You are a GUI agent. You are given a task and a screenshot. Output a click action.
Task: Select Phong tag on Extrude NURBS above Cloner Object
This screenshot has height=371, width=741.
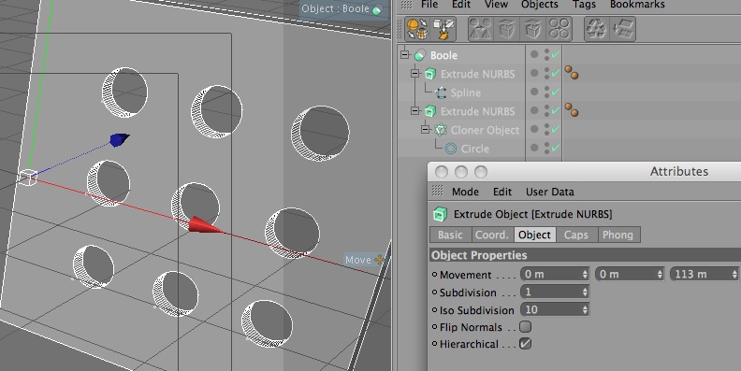click(572, 109)
